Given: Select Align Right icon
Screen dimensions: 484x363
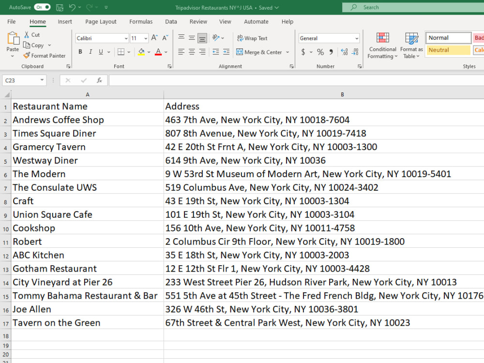Looking at the screenshot, I should pyautogui.click(x=202, y=52).
